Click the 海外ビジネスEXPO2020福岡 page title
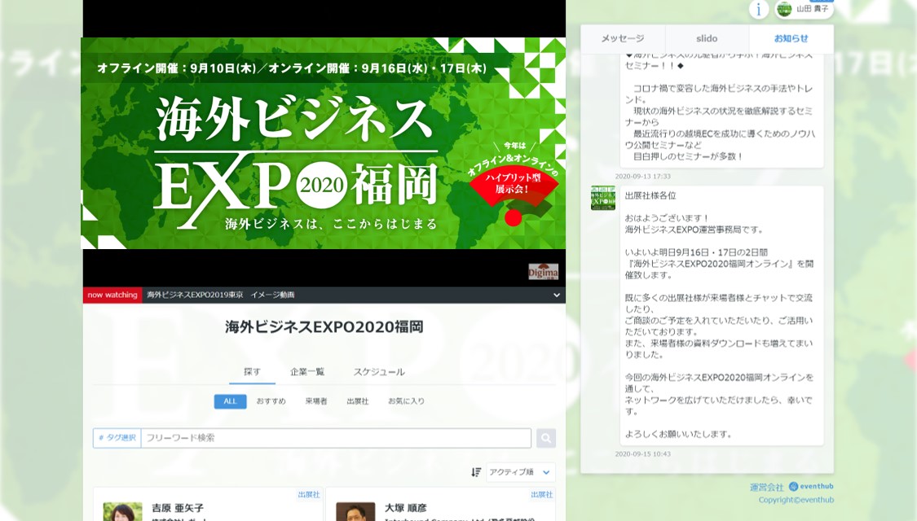The width and height of the screenshot is (917, 521). coord(324,326)
